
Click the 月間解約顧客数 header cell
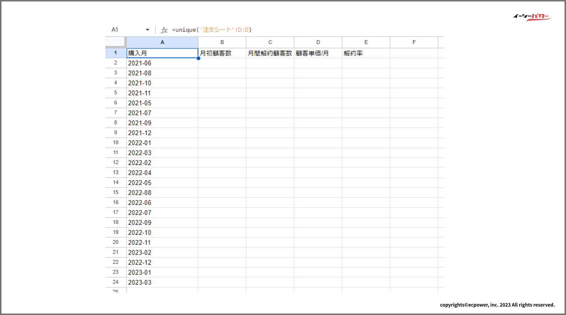[270, 53]
